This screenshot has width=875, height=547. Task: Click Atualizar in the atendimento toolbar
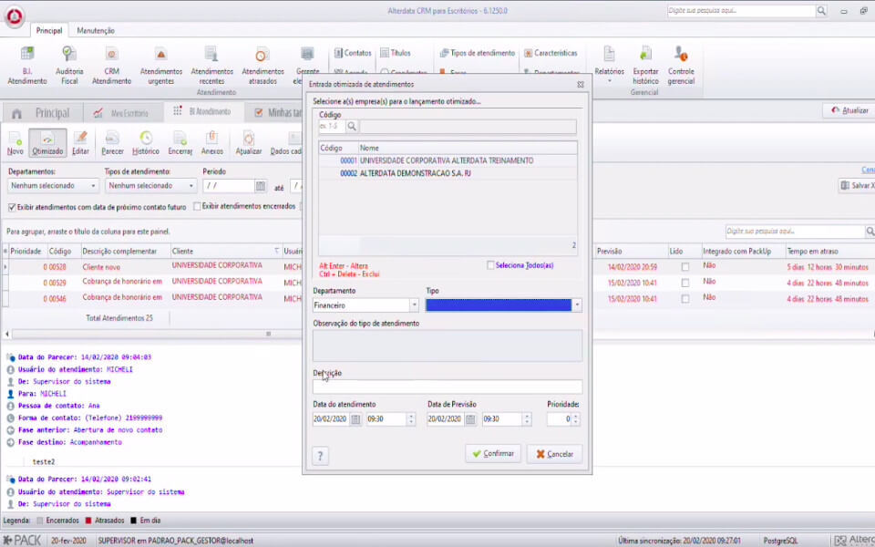point(248,143)
